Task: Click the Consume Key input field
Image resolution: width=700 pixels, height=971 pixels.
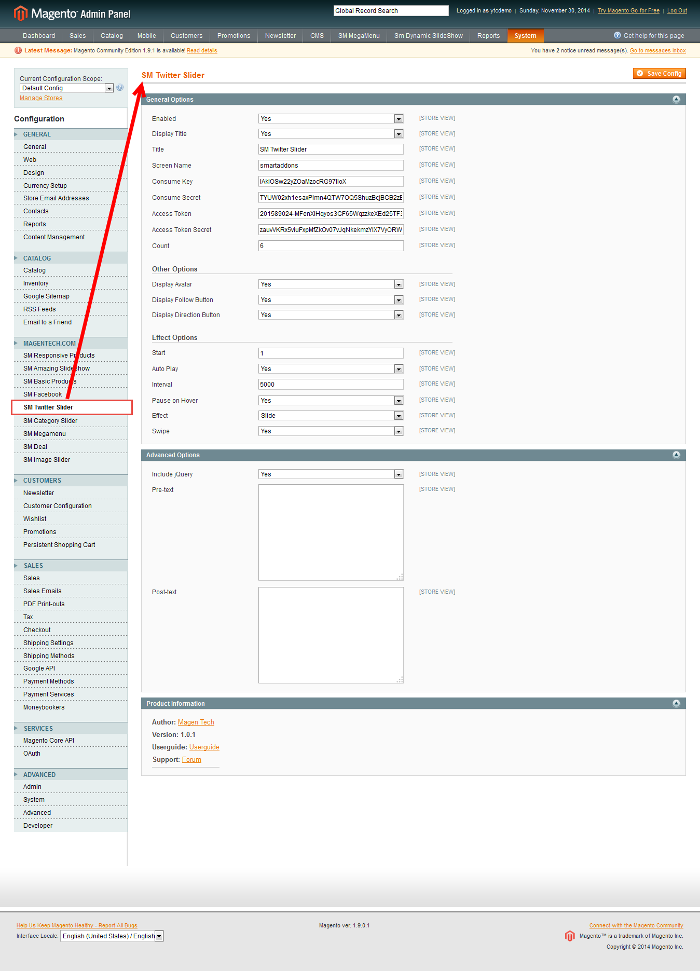Action: (x=331, y=182)
